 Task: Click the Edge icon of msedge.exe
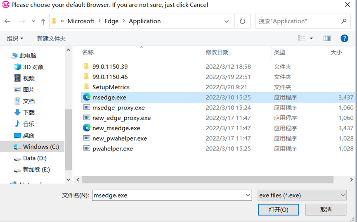click(87, 97)
